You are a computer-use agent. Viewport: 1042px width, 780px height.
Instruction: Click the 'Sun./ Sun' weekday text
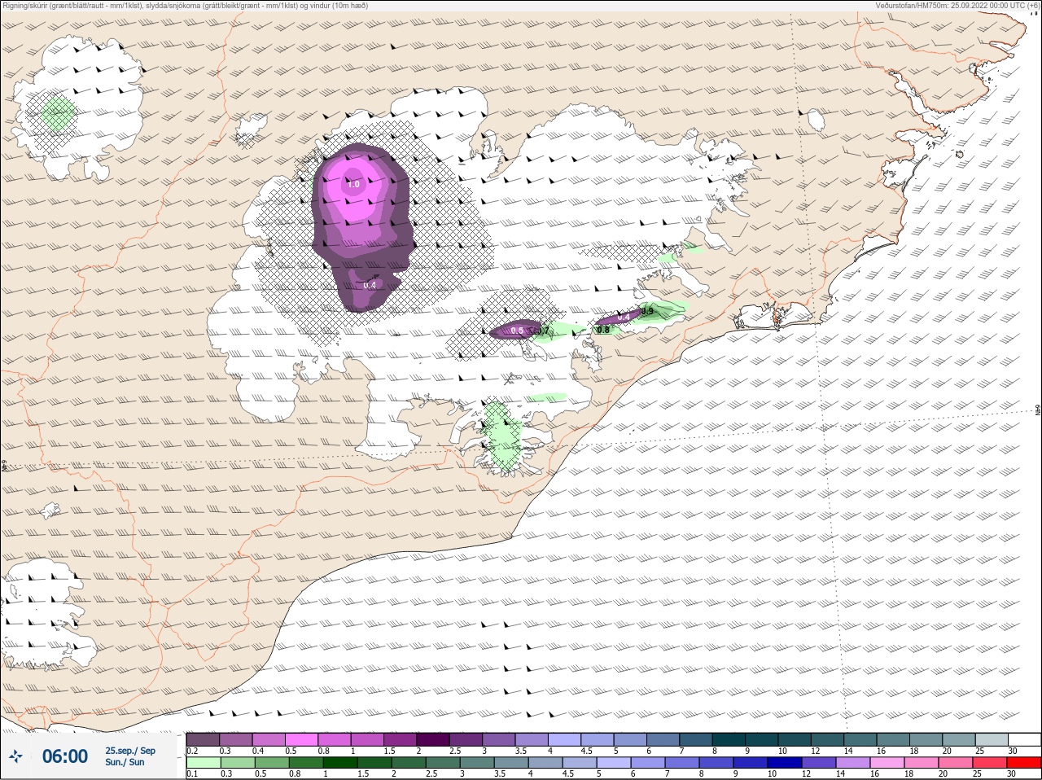coord(125,762)
